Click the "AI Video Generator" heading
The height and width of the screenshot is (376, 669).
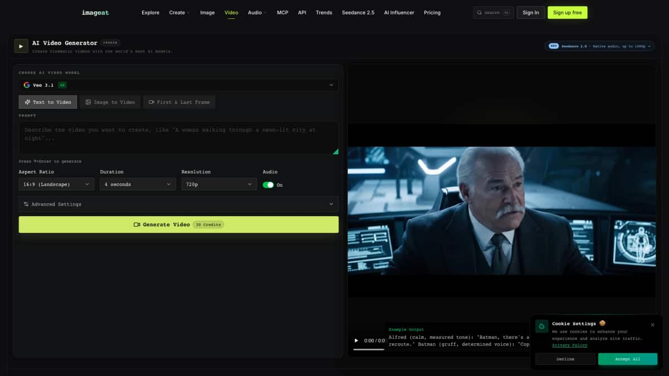point(65,43)
